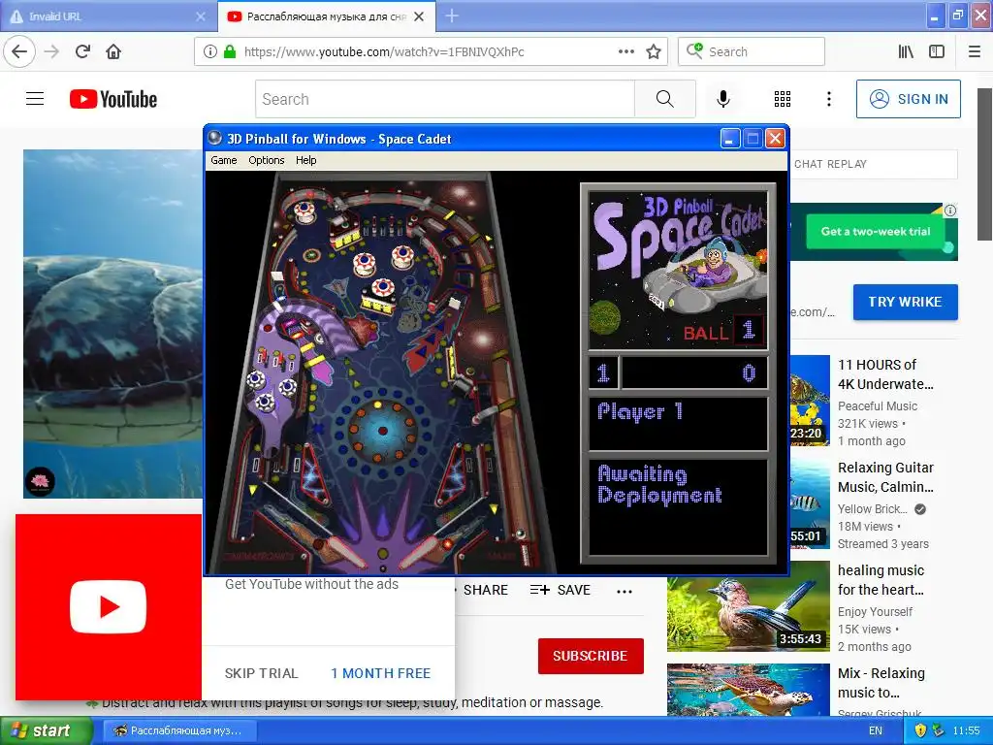Click the system clock showing 11:55
This screenshot has width=993, height=745.
tap(966, 730)
